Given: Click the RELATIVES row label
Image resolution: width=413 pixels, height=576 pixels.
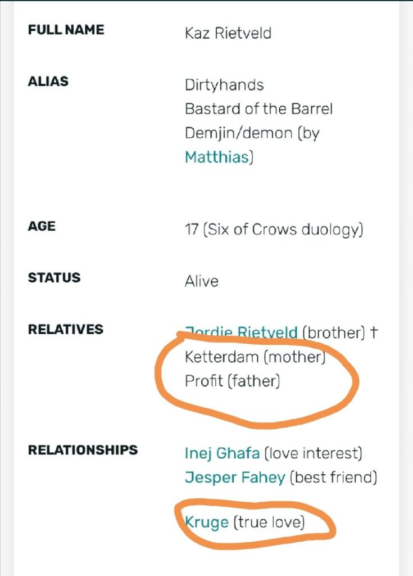Looking at the screenshot, I should coord(65,329).
